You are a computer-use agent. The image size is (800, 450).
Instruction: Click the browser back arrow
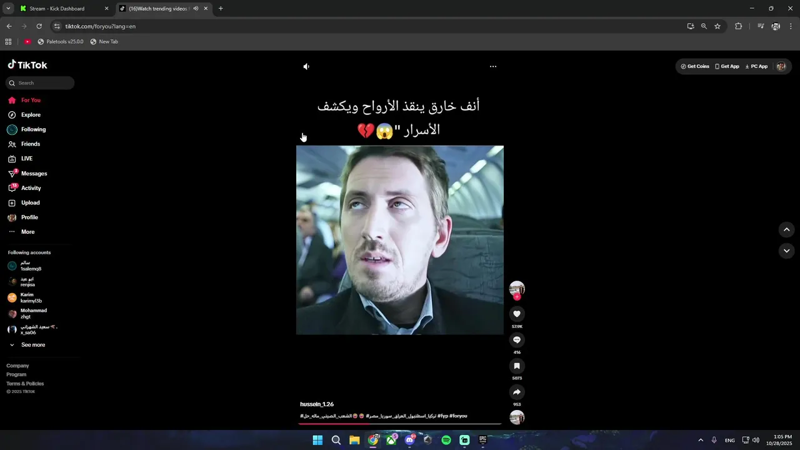[x=9, y=26]
